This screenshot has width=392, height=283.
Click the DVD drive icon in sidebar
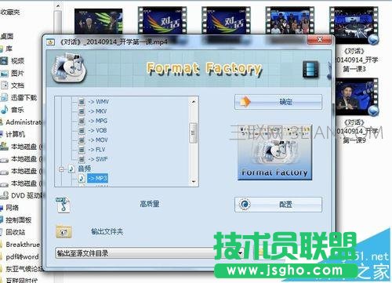click(x=4, y=195)
